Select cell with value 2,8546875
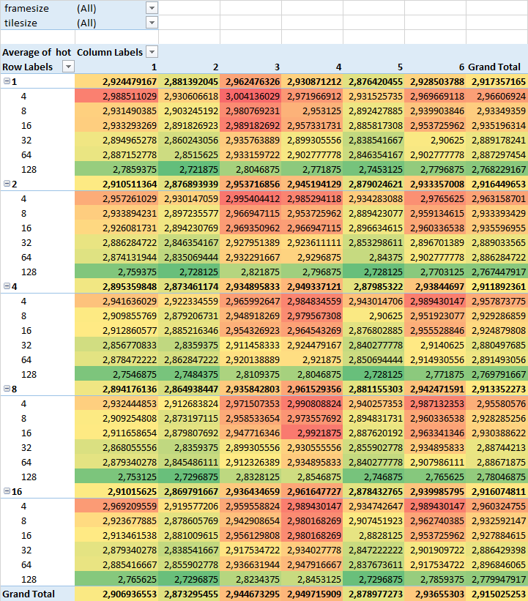528x601 pixels. (313, 477)
